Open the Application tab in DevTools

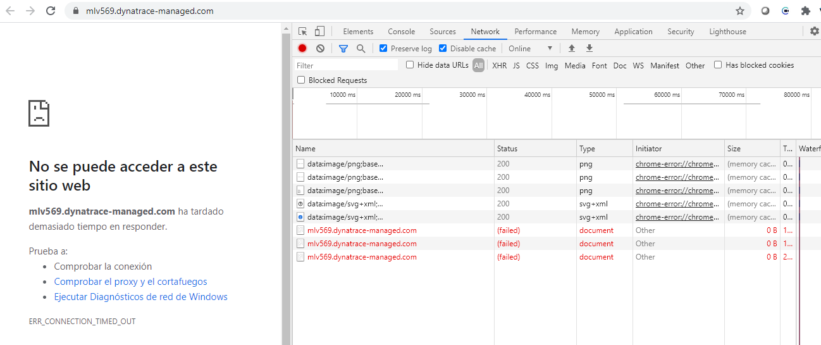(x=633, y=32)
